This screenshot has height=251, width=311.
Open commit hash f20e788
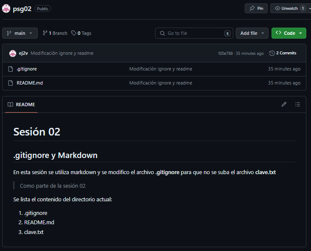click(226, 54)
